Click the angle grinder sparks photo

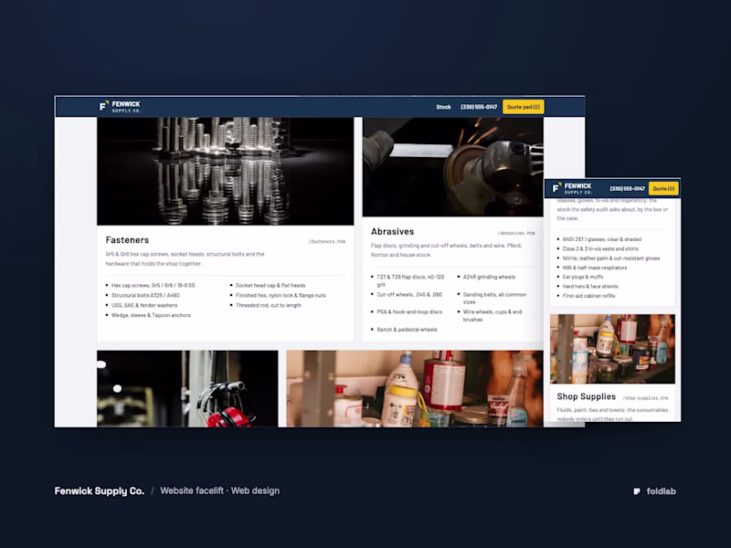(452, 167)
